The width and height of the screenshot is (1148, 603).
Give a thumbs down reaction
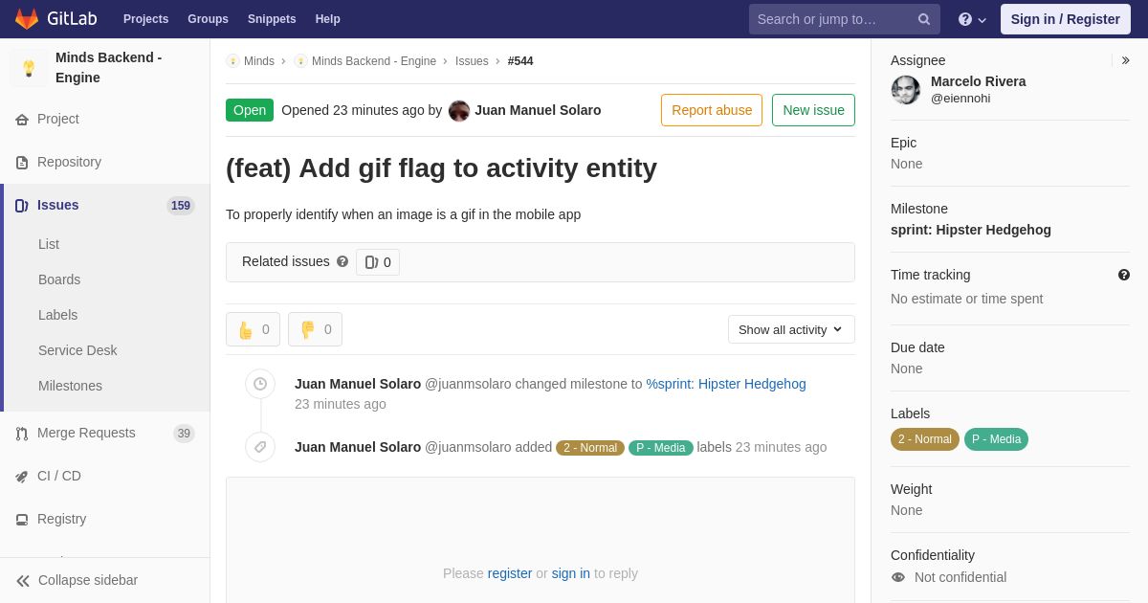point(315,329)
